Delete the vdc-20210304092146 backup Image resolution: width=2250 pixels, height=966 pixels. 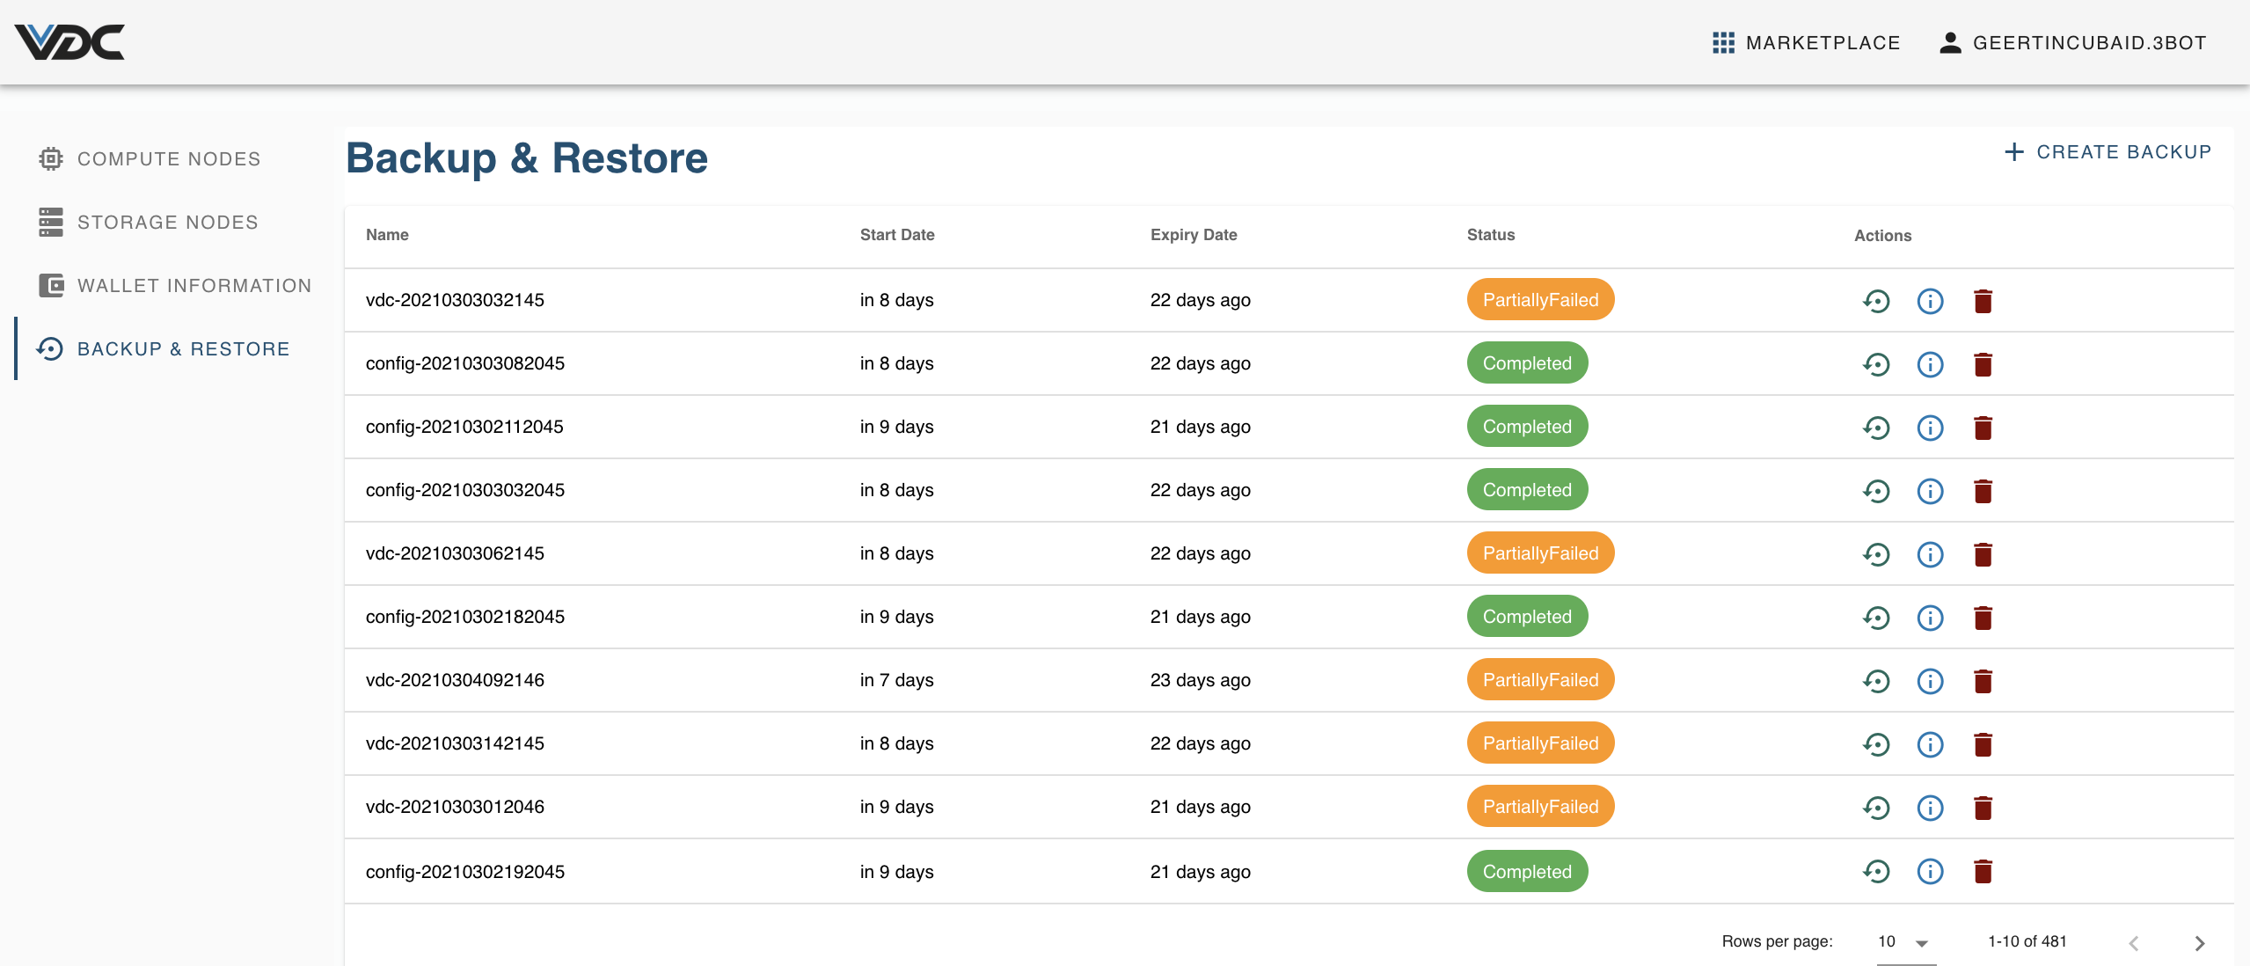point(1983,681)
